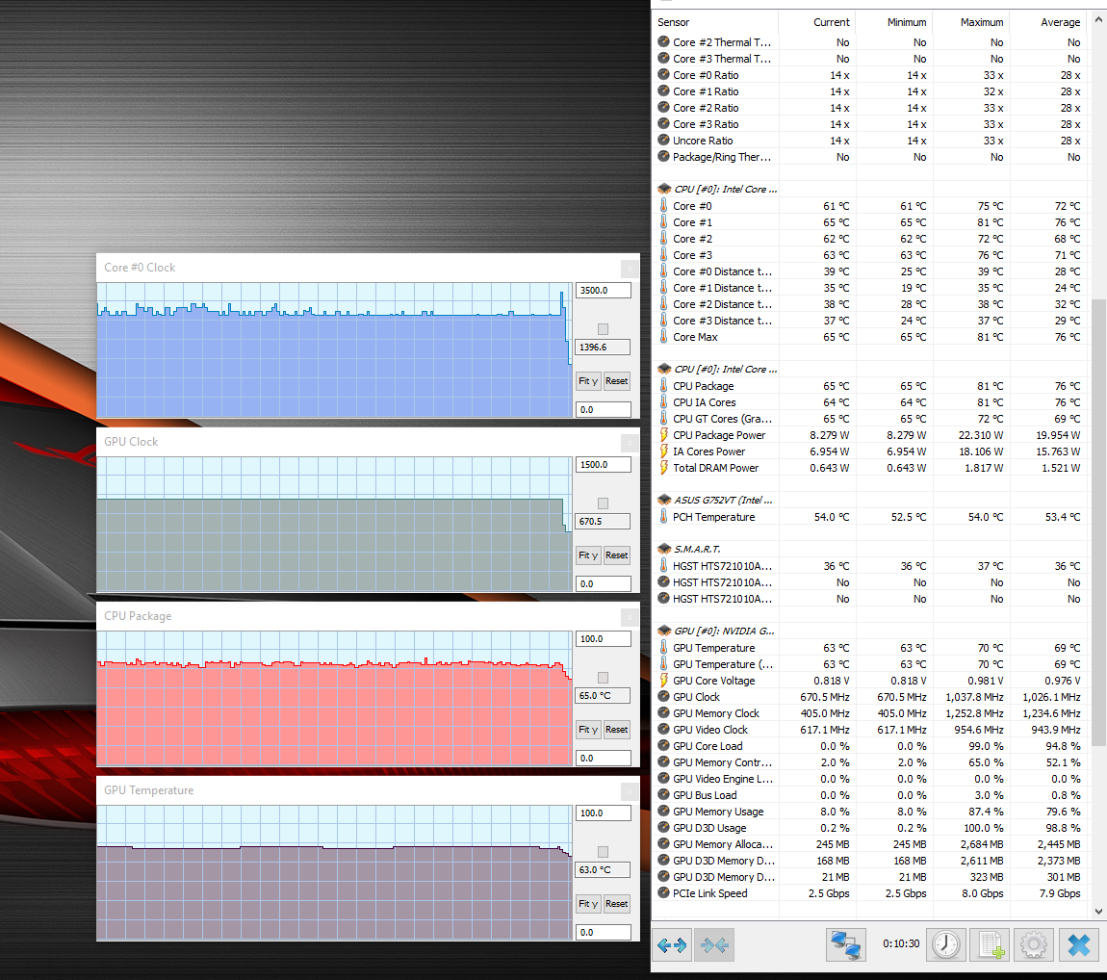This screenshot has height=980, width=1107.
Task: Click the GPU Core Load gauge icon
Action: pos(663,746)
